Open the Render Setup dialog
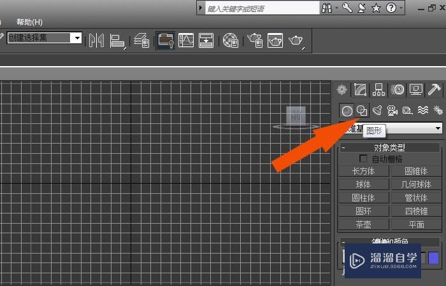This screenshot has width=446, height=286. coord(255,40)
